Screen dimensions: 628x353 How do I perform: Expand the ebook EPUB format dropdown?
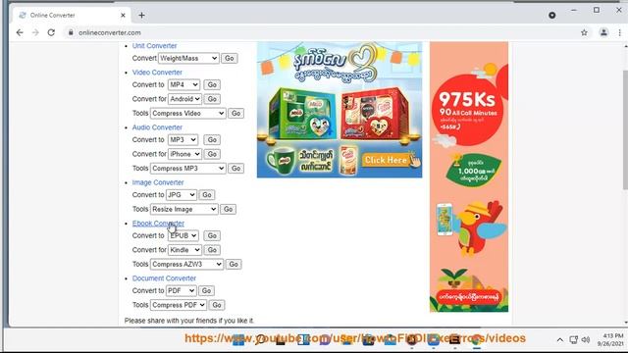click(183, 235)
